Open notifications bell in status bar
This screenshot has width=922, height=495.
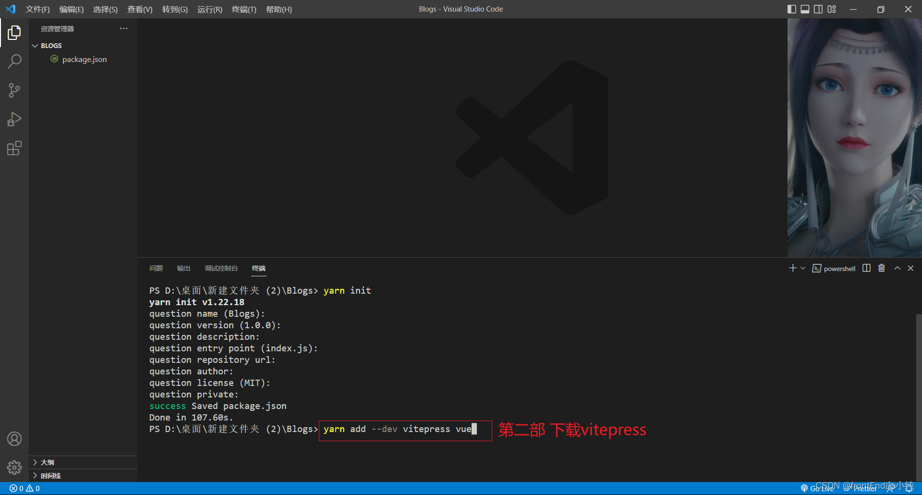[x=909, y=488]
